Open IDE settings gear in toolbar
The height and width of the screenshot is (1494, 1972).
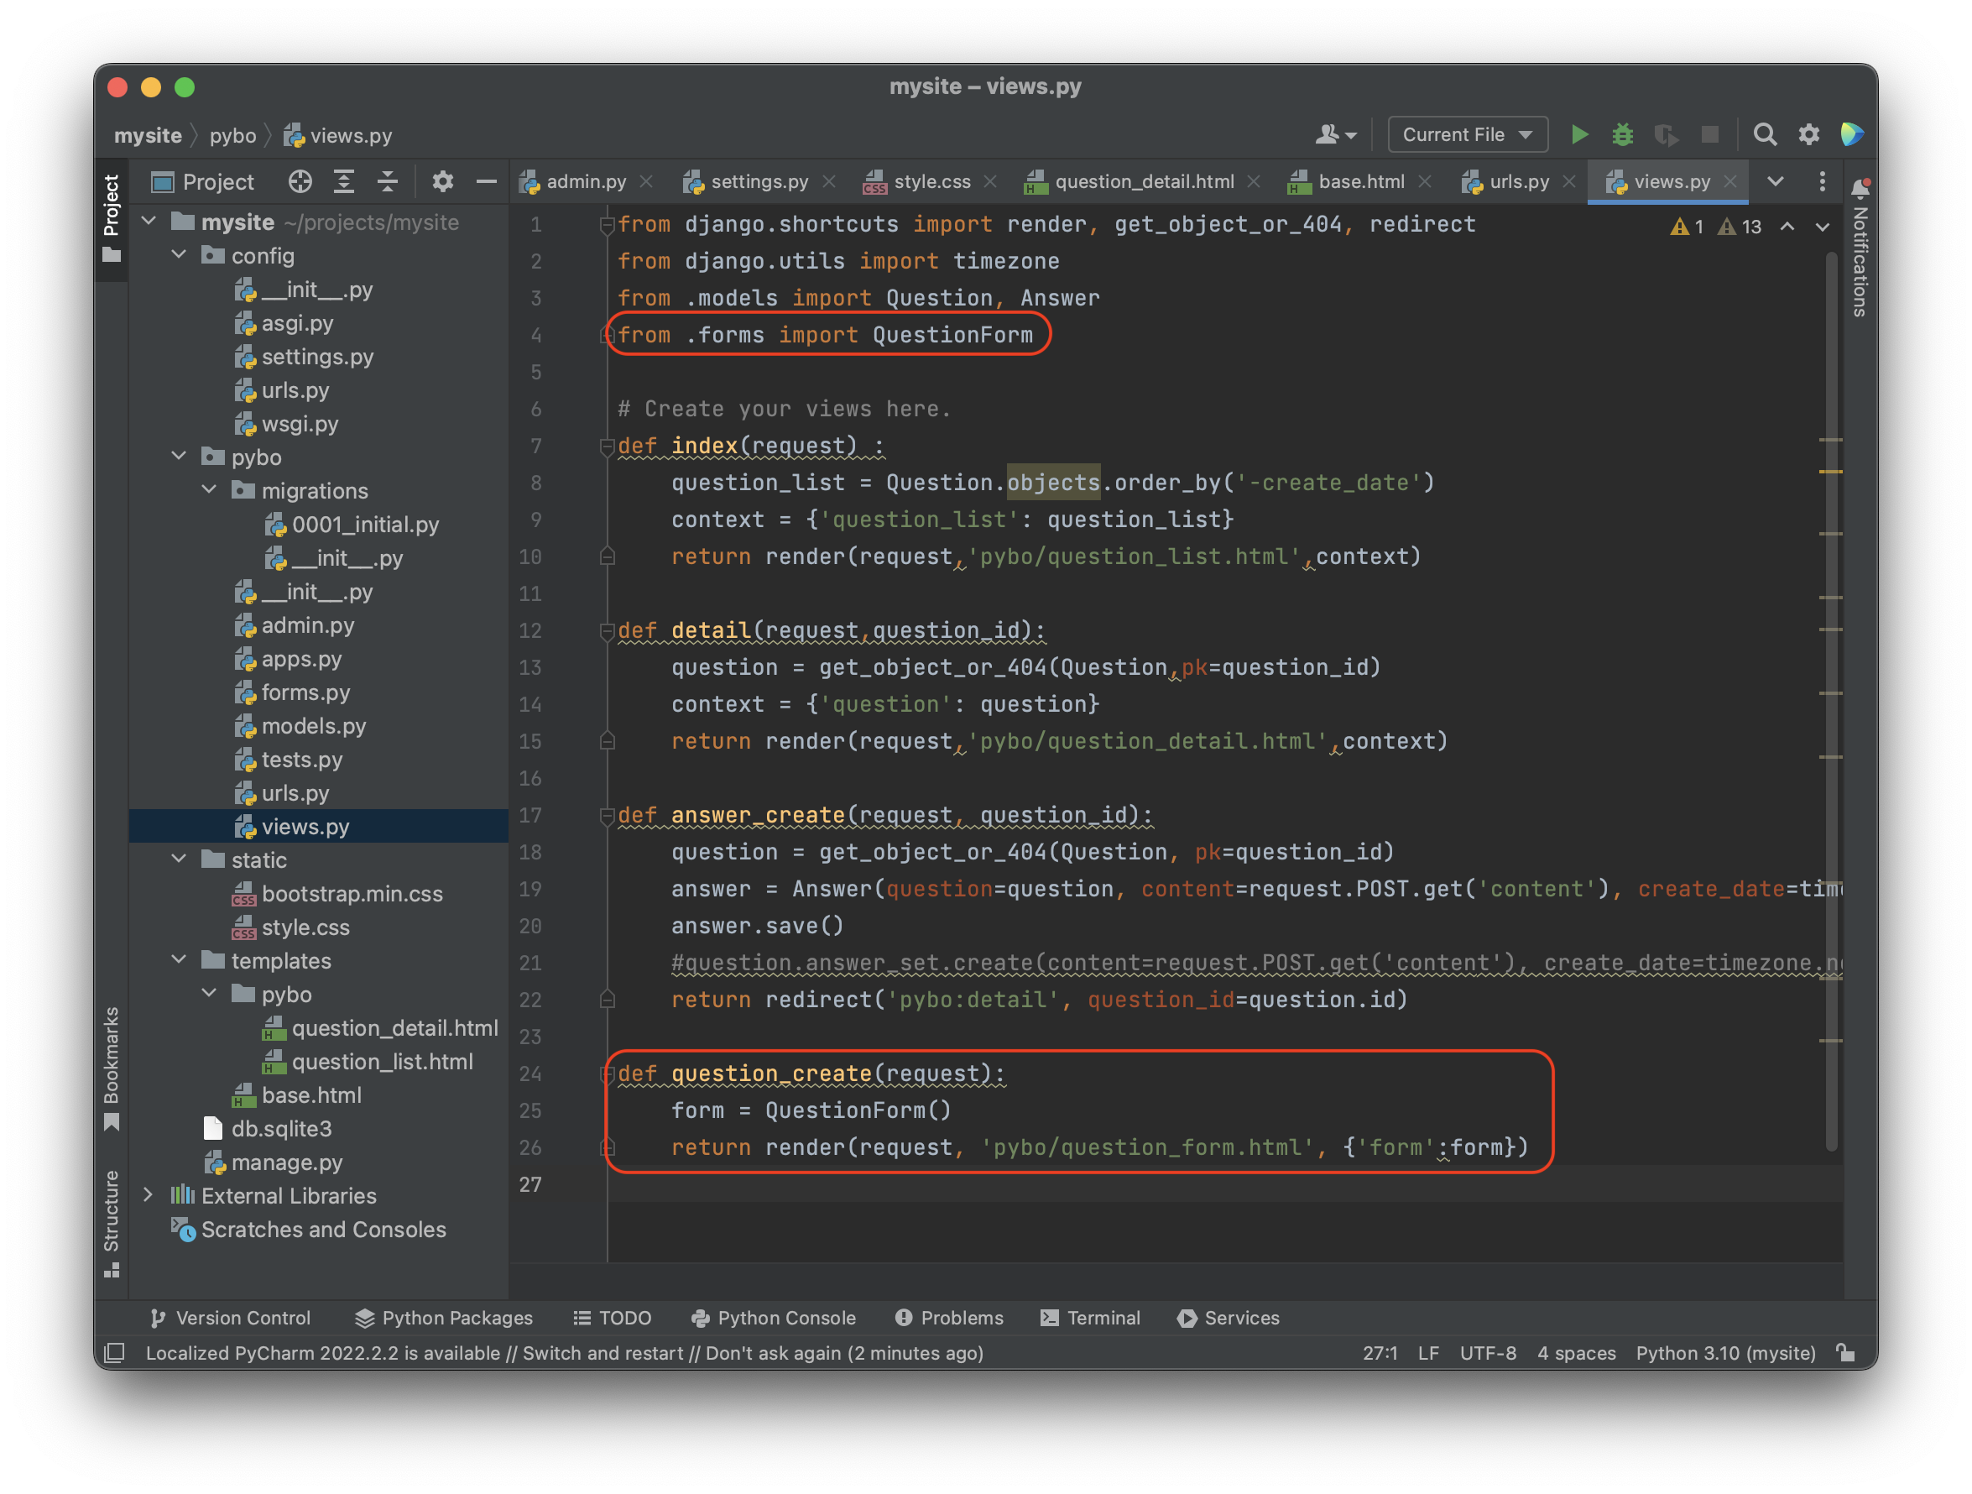tap(1809, 134)
